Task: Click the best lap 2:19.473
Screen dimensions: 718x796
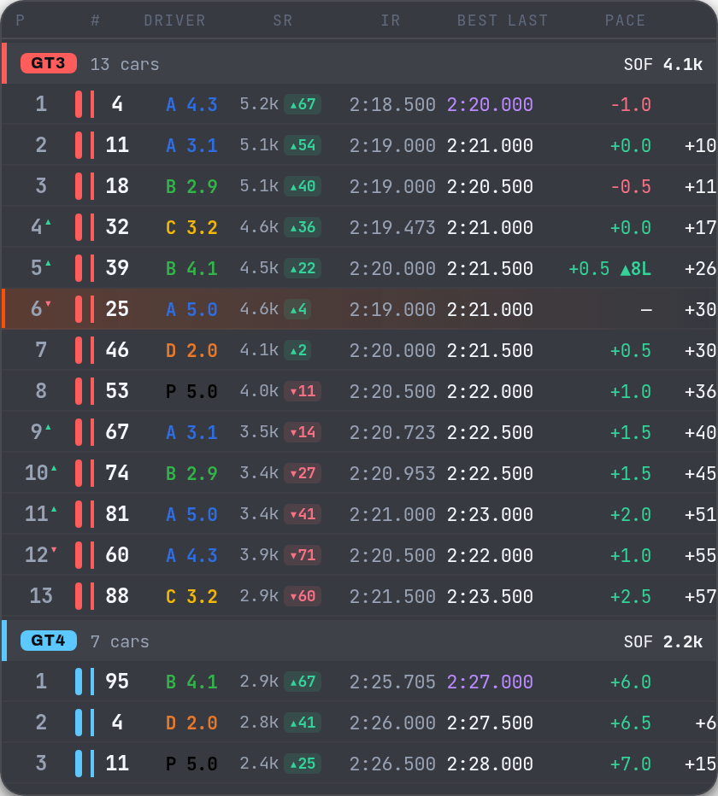Action: point(392,227)
